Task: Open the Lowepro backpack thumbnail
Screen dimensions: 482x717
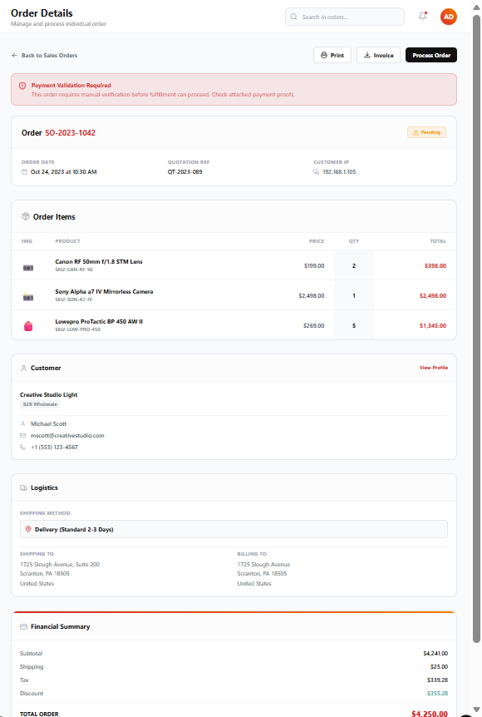Action: [28, 326]
